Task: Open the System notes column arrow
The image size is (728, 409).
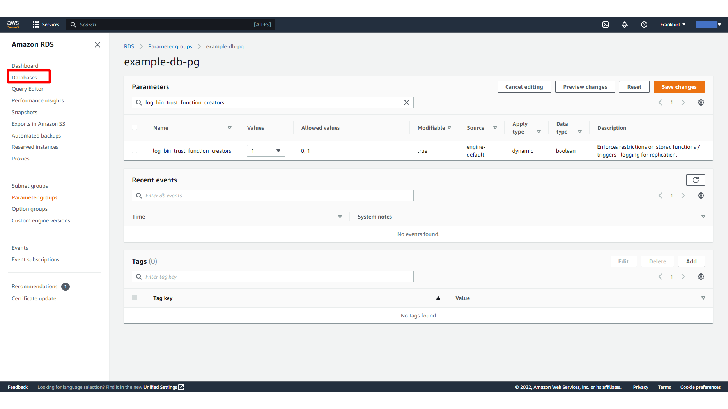Action: (703, 217)
